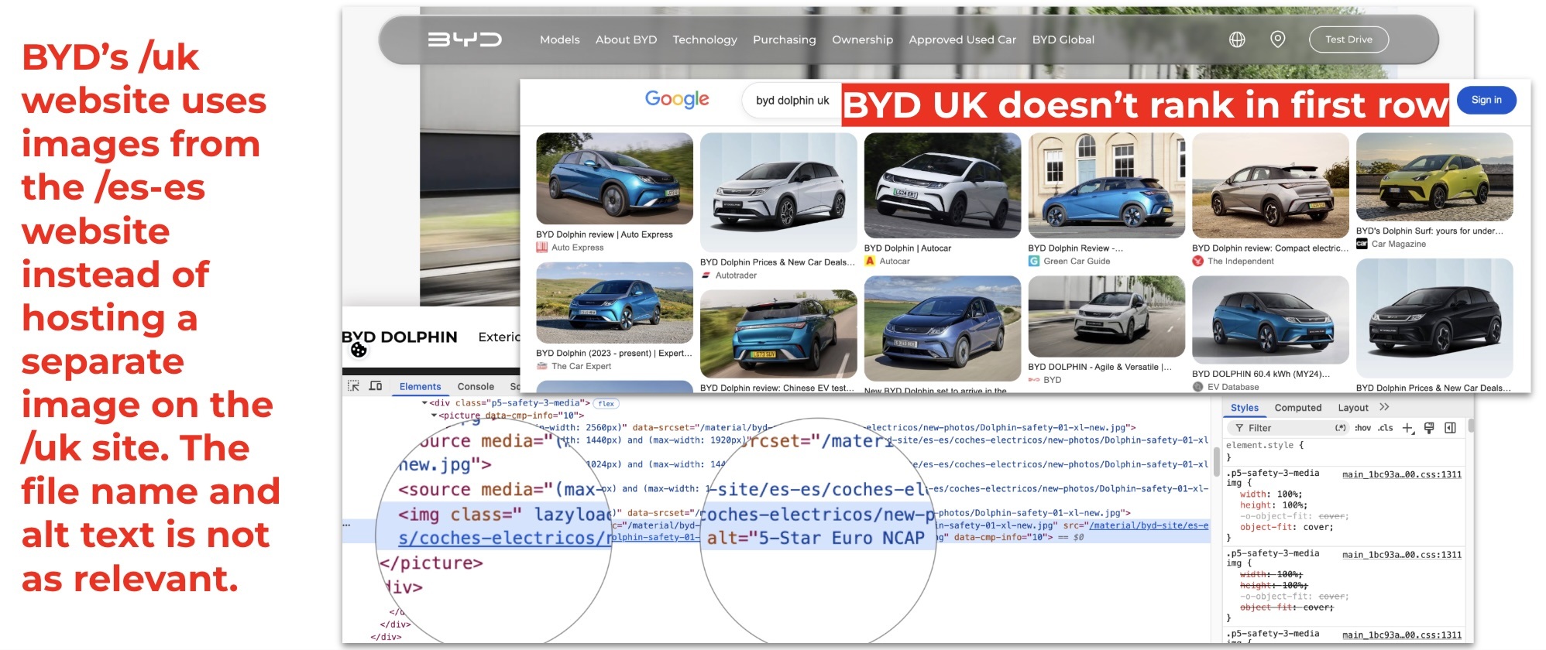Click the location pin icon in BYD header

[1277, 39]
